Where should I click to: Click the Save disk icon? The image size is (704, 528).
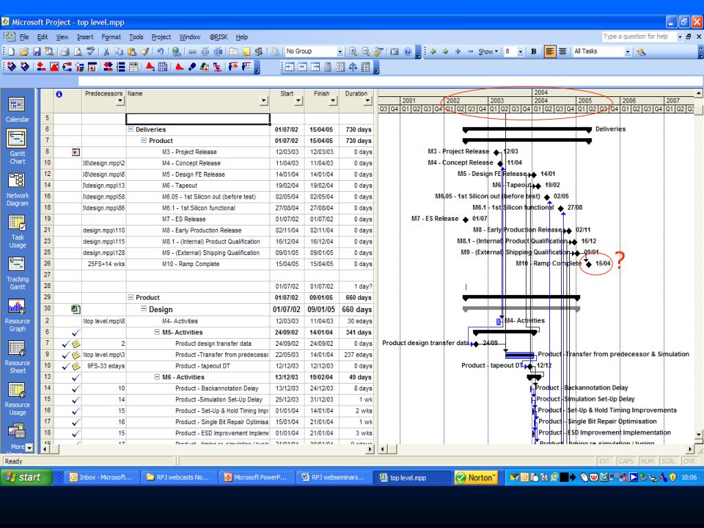tap(37, 52)
